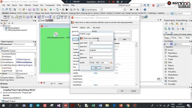Screen dimensions: 192x108
Task: Toggle LoginPrompt True checkbox
Action: (x=17, y=71)
